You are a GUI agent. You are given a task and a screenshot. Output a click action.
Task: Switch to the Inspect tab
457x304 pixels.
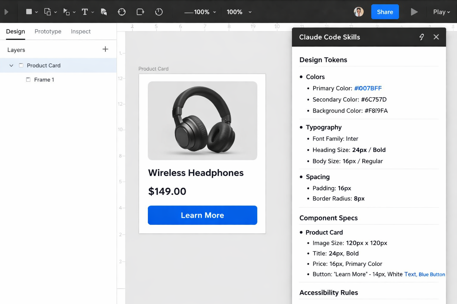[x=81, y=31]
